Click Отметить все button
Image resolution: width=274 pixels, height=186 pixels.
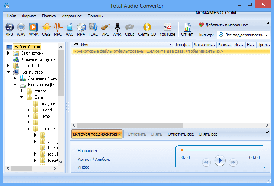pyautogui.click(x=181, y=134)
